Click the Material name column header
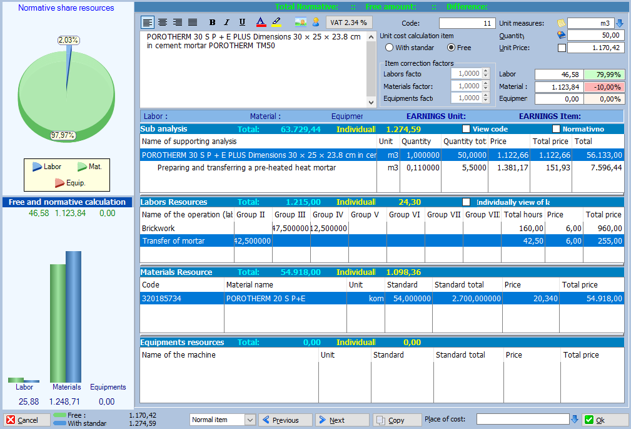This screenshot has height=429, width=631. pyautogui.click(x=285, y=285)
